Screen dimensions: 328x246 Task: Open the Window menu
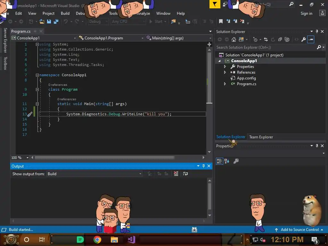[x=163, y=13]
